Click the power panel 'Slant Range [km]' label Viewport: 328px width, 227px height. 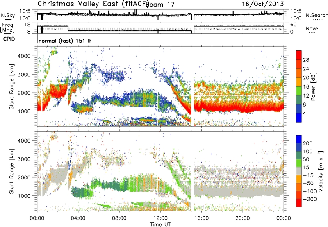[x=11, y=86]
